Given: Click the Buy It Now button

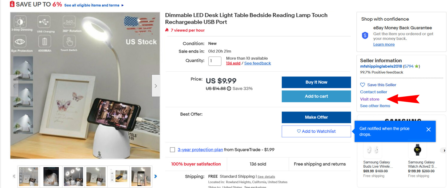Looking at the screenshot, I should pyautogui.click(x=316, y=82).
